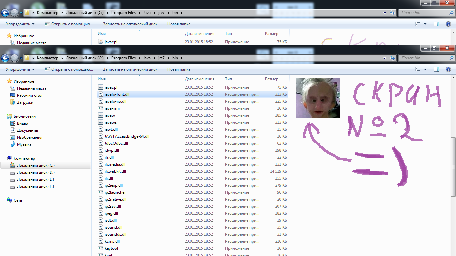The image size is (456, 256).
Task: Change the view mode icon in the lower window
Action: [x=418, y=69]
